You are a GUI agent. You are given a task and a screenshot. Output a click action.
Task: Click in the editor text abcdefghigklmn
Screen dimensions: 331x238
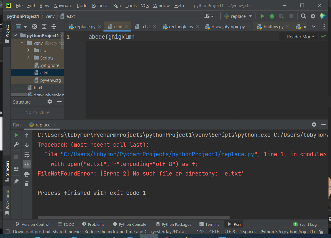point(112,37)
